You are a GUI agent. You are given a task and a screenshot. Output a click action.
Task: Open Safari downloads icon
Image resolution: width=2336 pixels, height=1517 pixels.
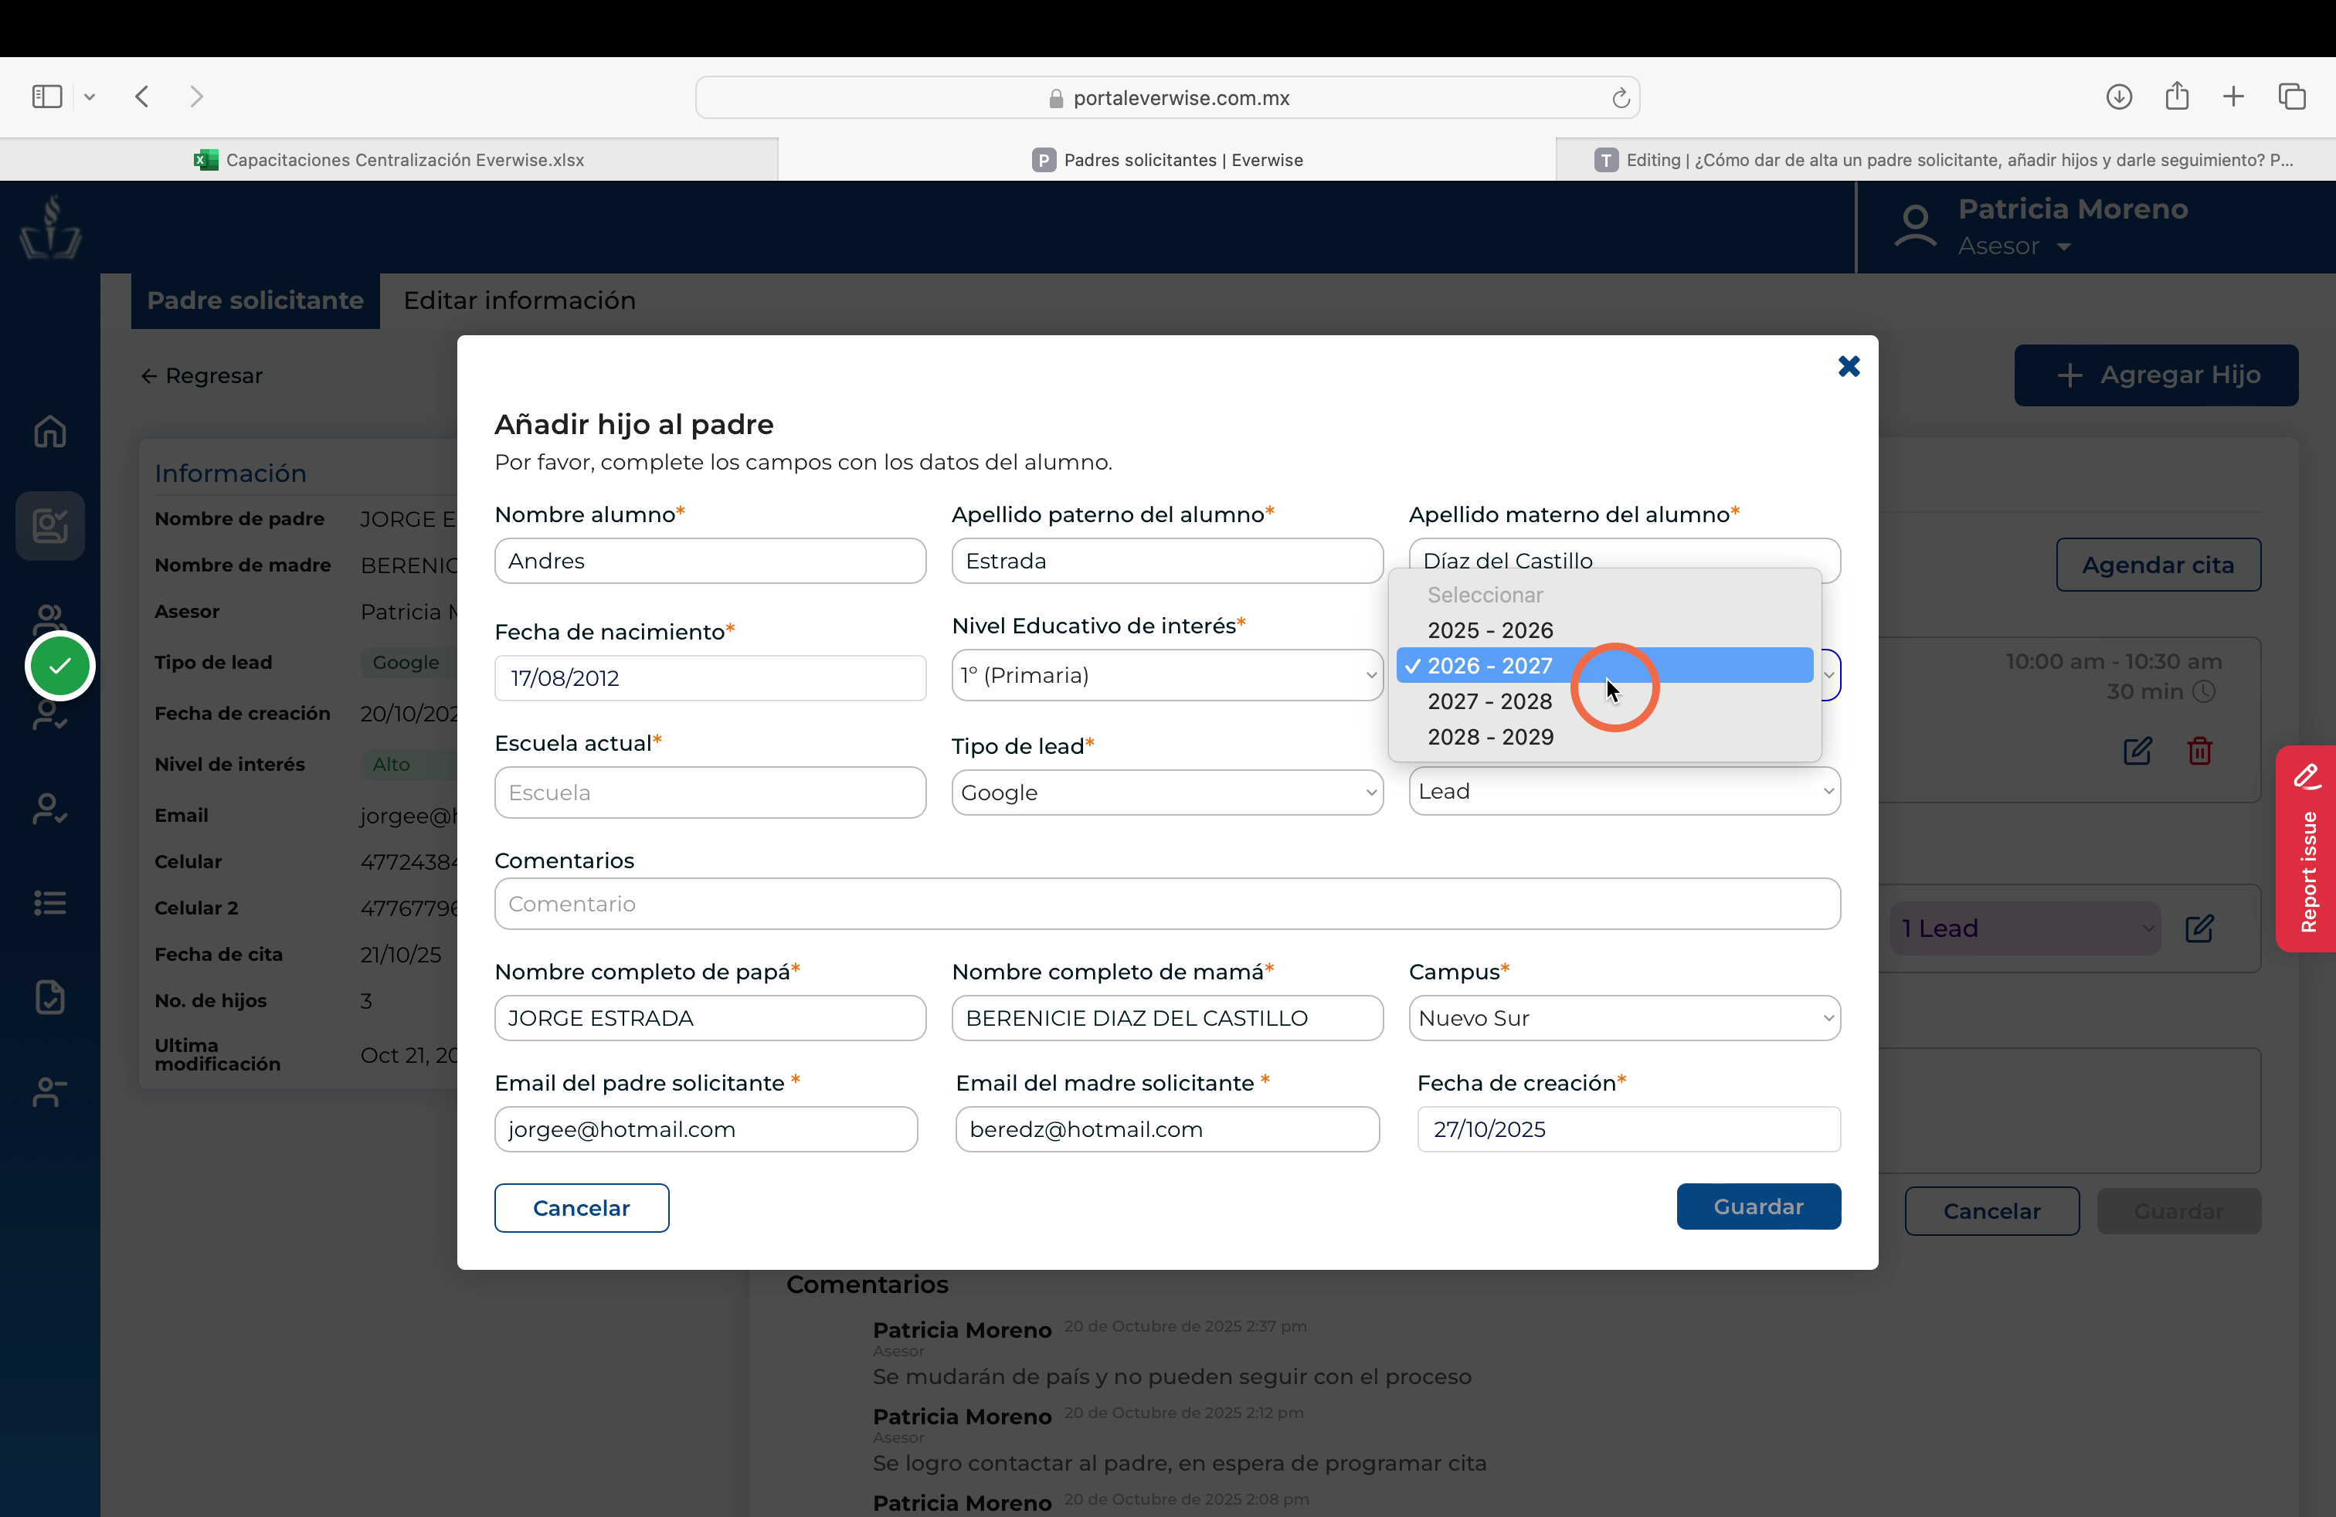2118,96
